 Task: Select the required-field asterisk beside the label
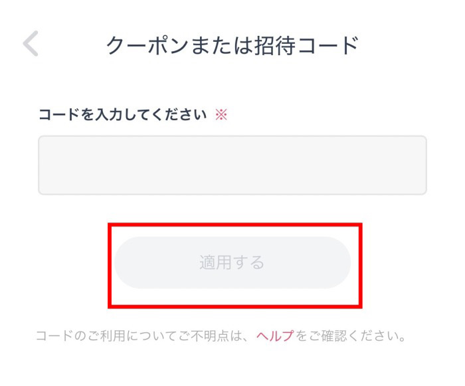221,114
